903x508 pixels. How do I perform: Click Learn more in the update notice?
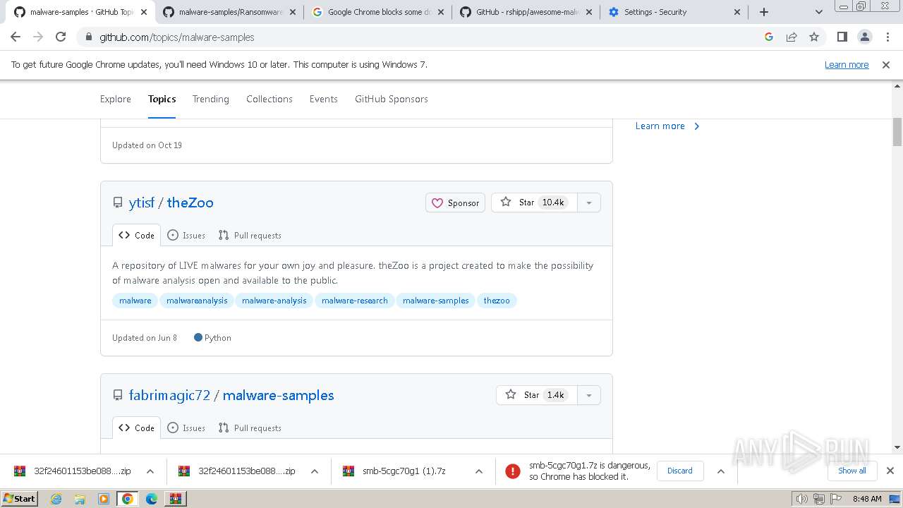click(x=847, y=65)
